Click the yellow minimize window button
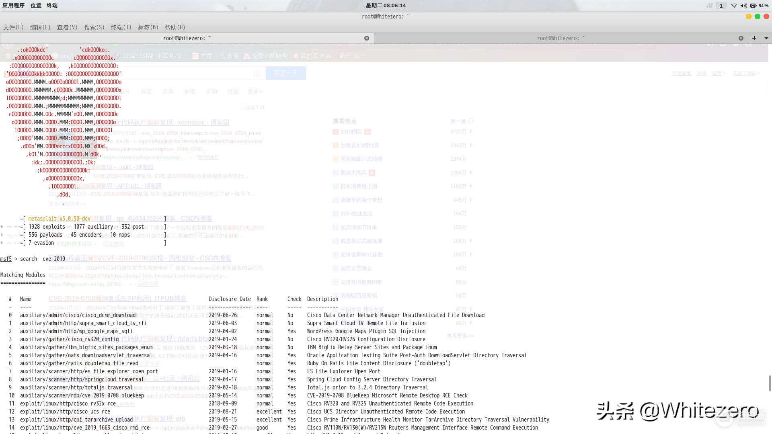Screen dimensions: 772x434 (748, 16)
